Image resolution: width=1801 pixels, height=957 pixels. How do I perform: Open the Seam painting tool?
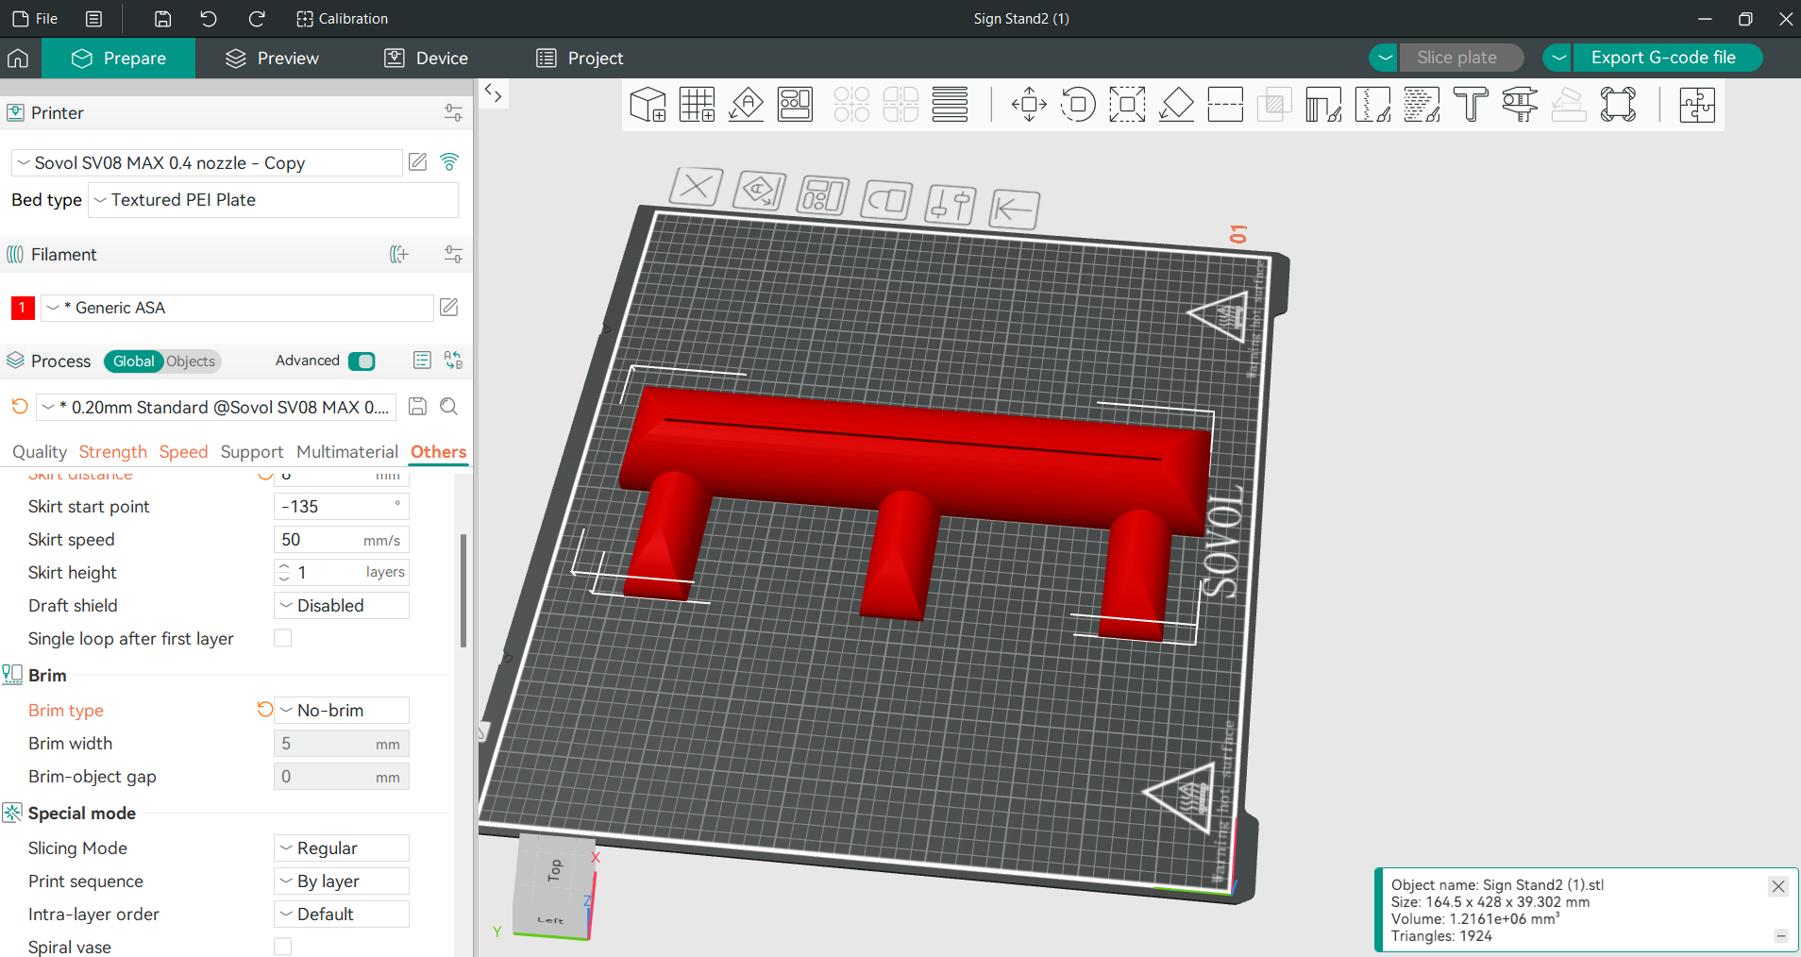1372,105
